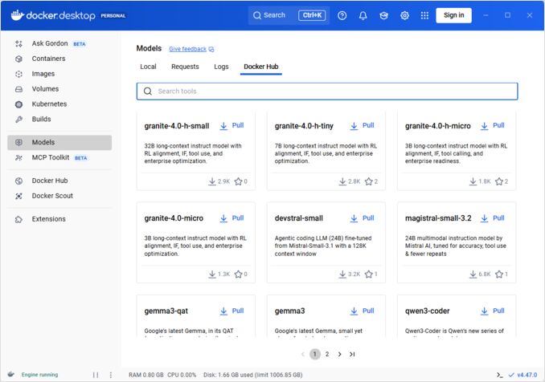This screenshot has width=545, height=382.
Task: Pull the granite-4.0-h-small model
Action: 231,126
